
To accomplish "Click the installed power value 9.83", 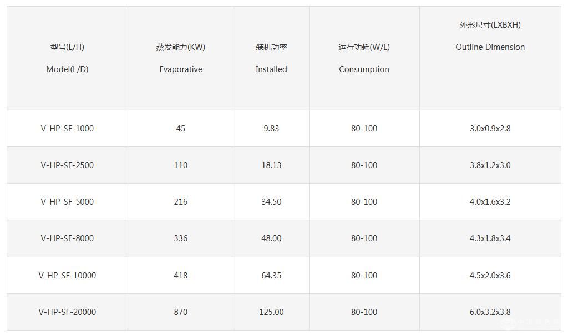I will [271, 129].
